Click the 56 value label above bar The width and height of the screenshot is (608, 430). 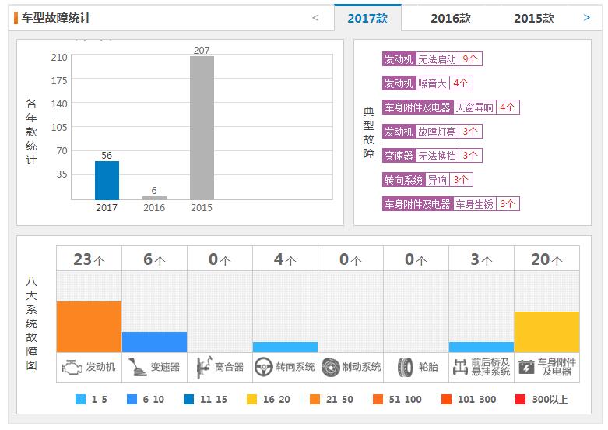[107, 156]
